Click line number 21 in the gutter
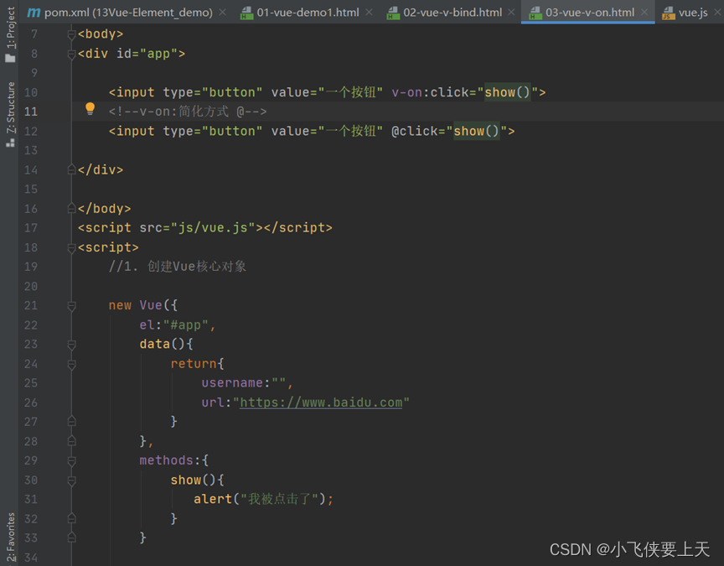Viewport: 724px width, 566px height. click(x=31, y=306)
